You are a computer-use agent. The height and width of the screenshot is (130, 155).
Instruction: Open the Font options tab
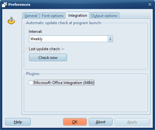53,16
